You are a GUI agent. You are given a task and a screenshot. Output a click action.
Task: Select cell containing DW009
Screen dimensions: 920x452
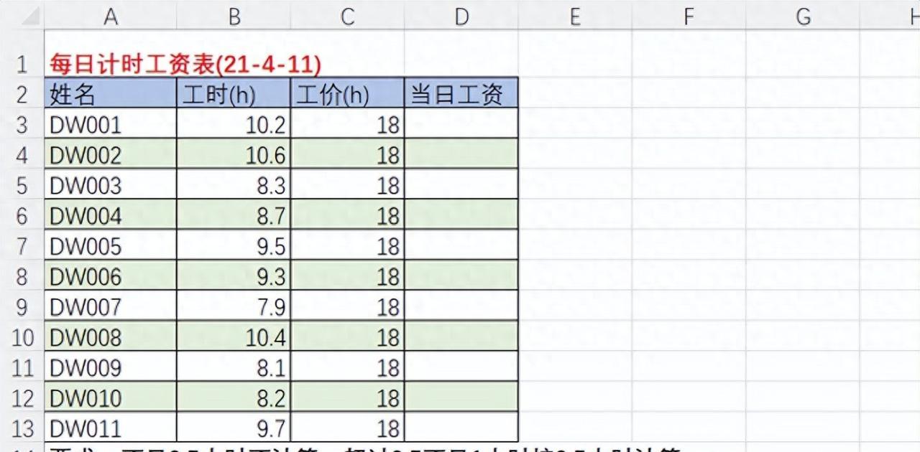click(111, 367)
